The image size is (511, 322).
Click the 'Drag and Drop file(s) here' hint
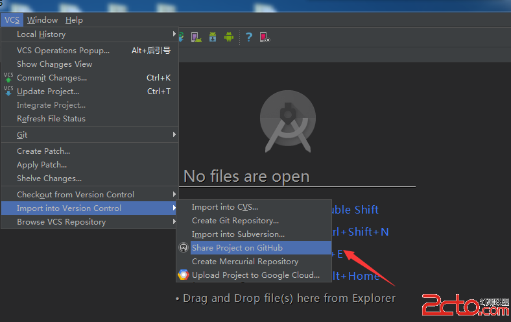(289, 298)
